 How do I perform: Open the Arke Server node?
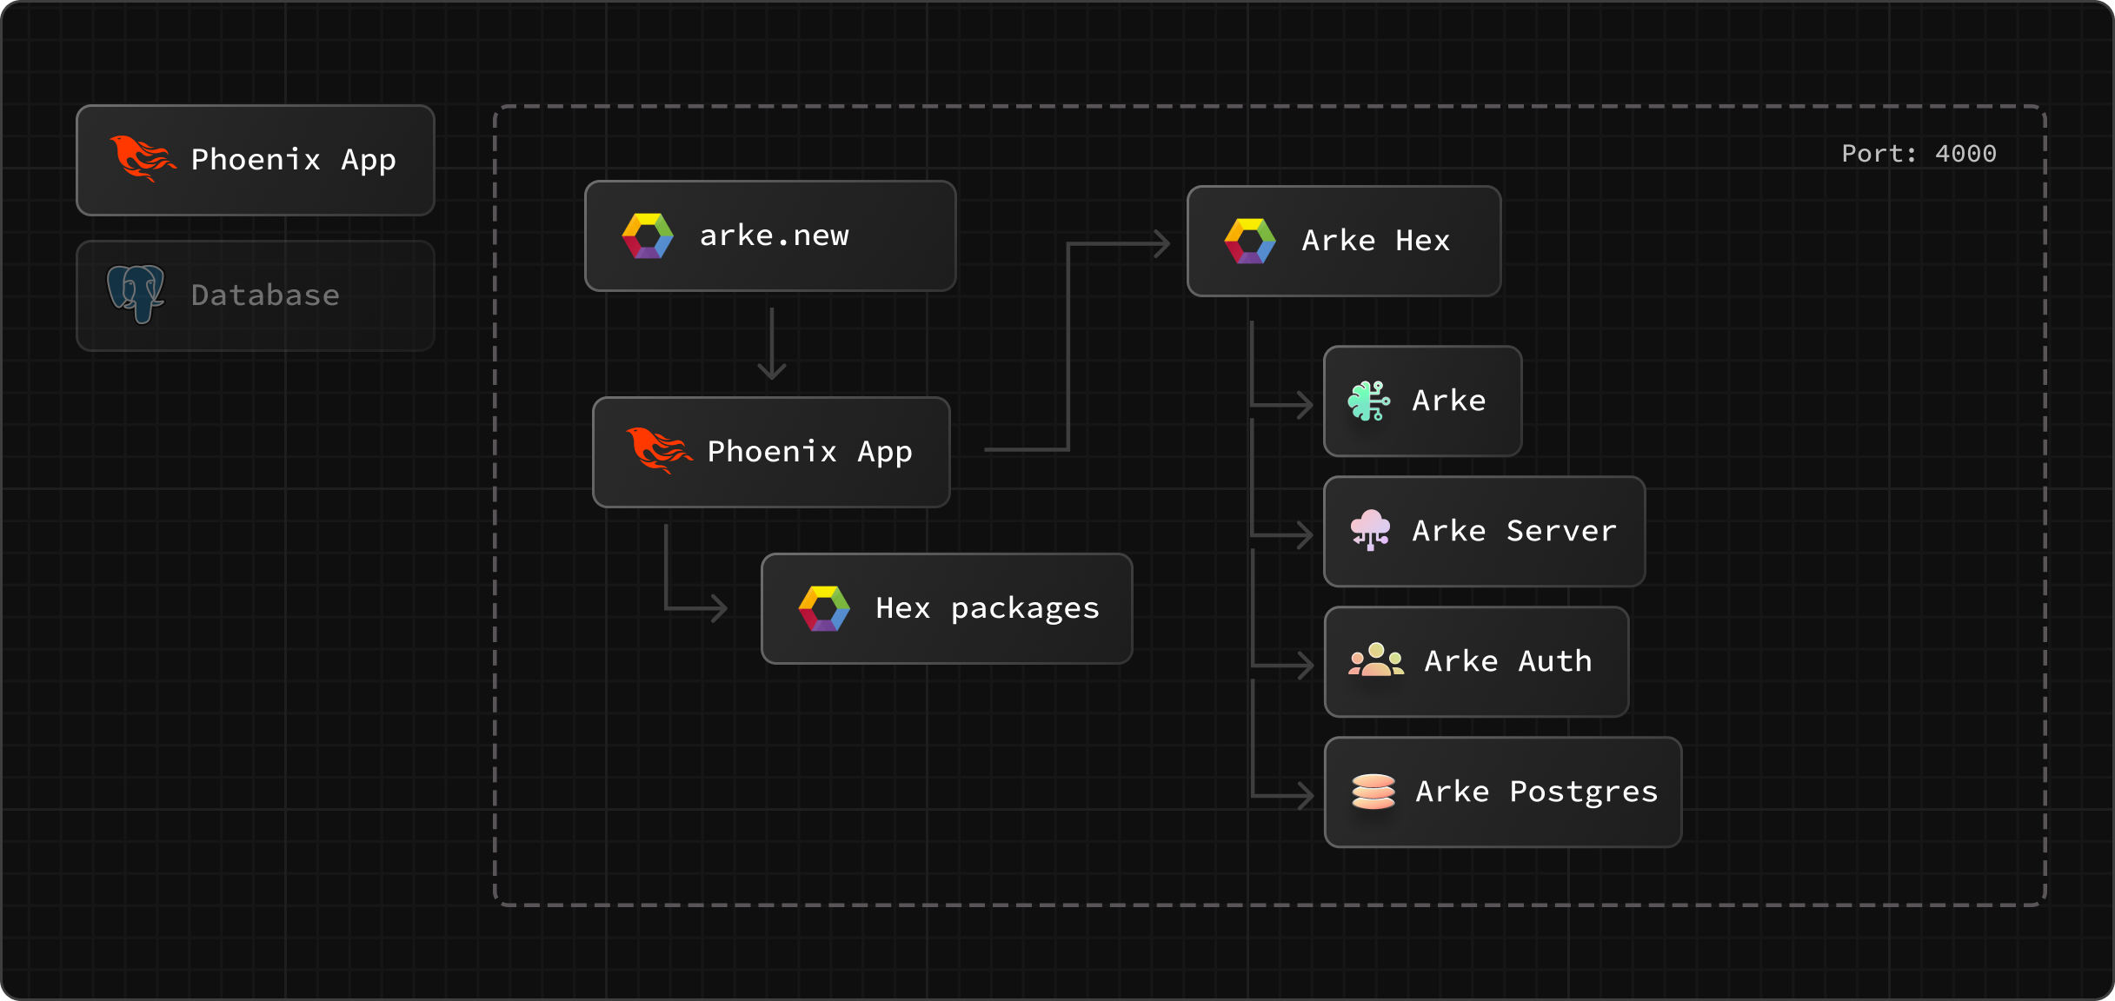[1484, 531]
